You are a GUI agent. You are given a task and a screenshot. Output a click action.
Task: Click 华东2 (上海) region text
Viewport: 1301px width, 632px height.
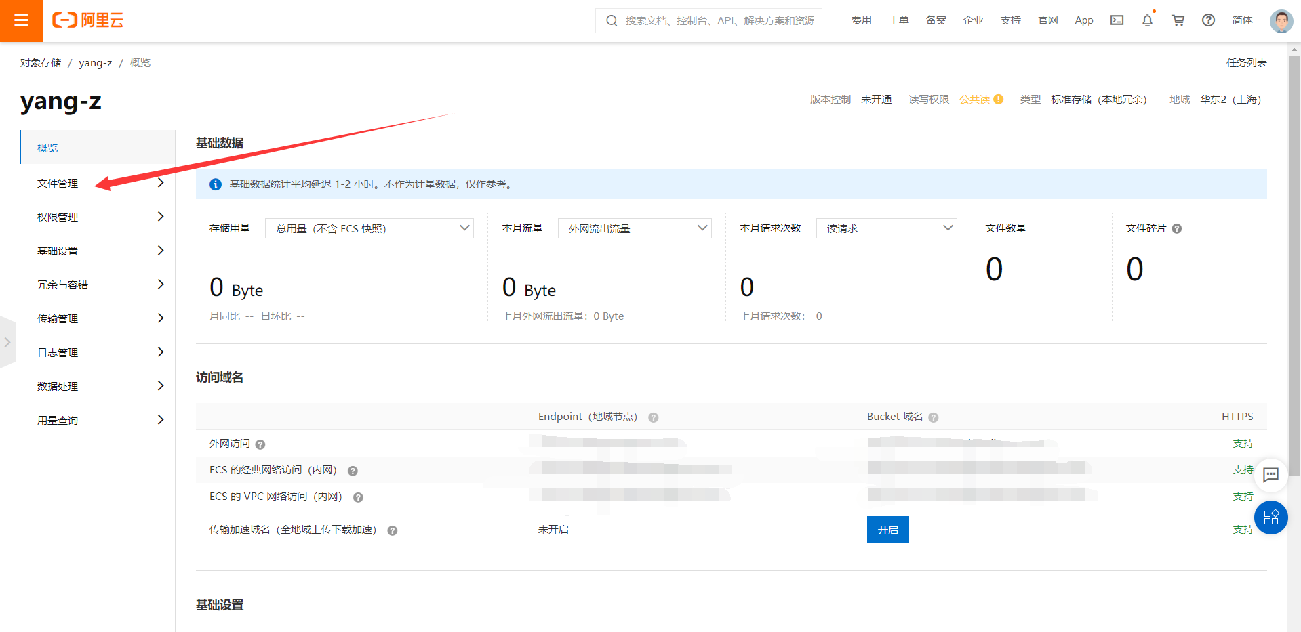click(1230, 100)
